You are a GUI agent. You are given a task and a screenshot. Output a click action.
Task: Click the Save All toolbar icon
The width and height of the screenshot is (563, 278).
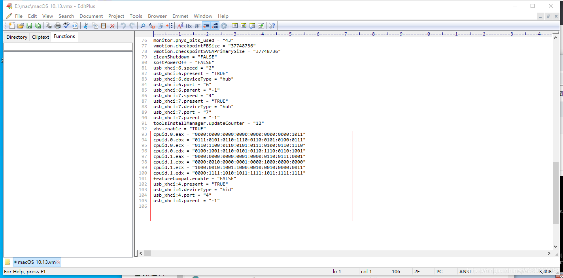[38, 26]
